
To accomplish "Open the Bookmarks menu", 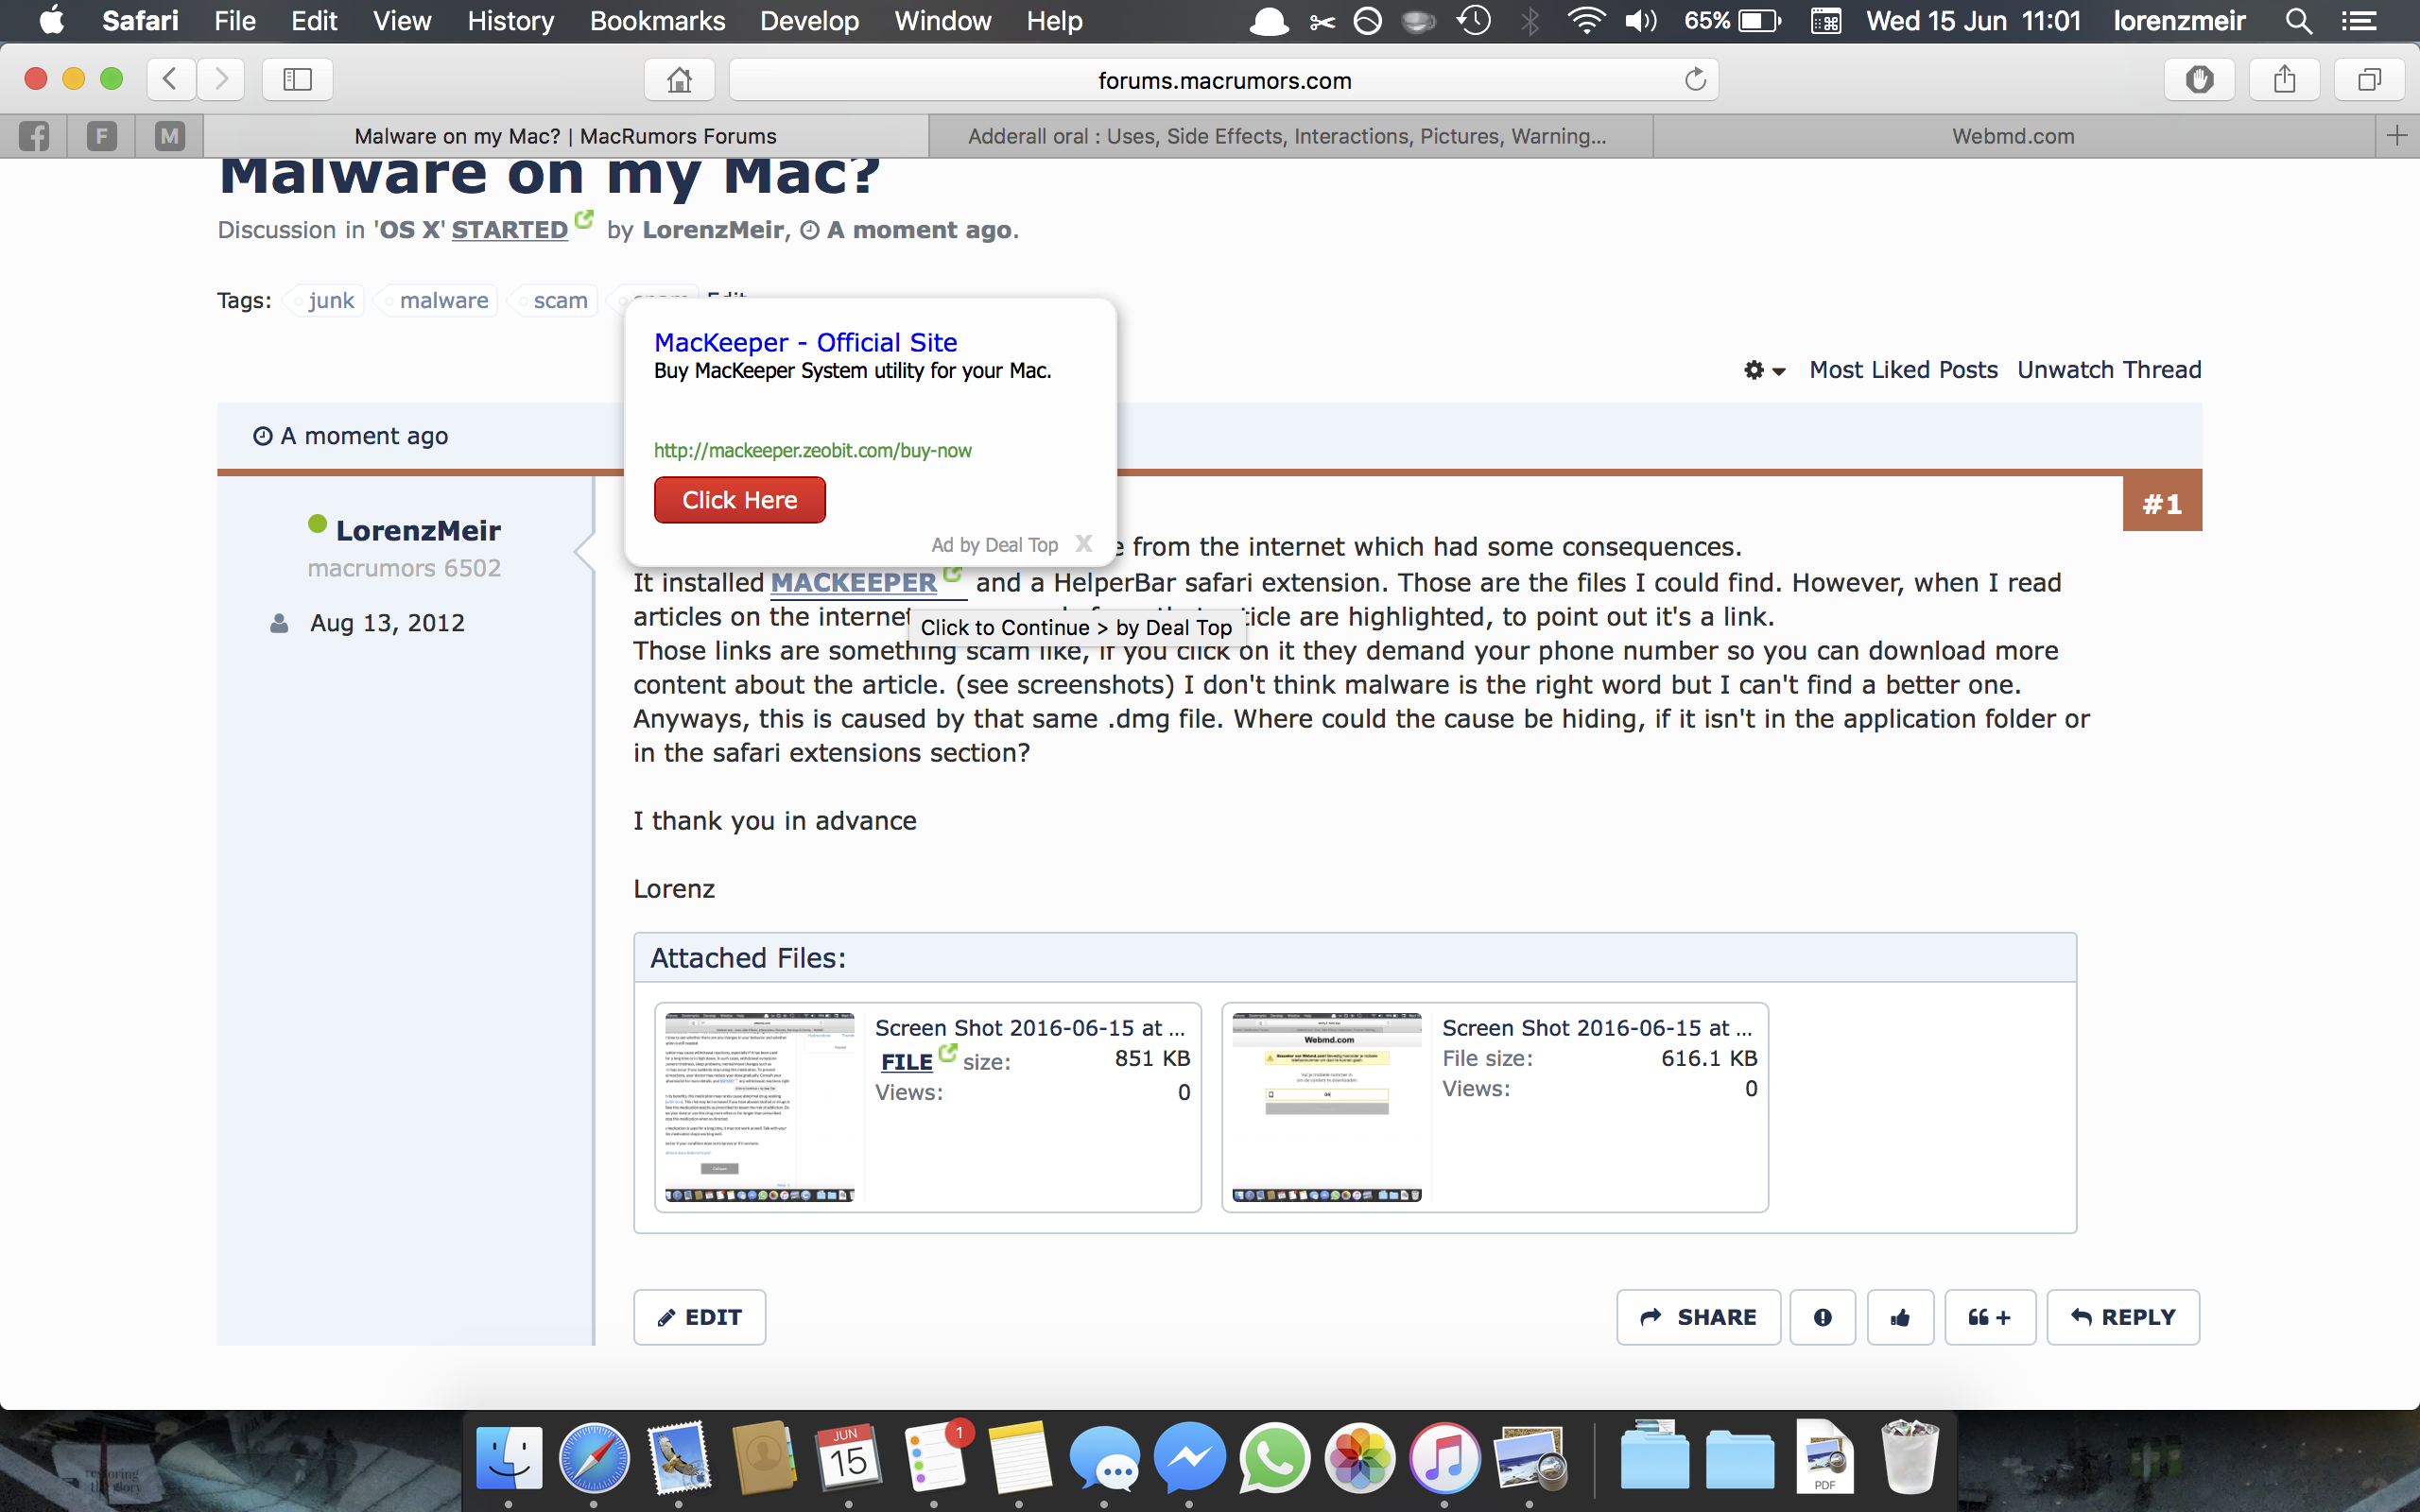I will (657, 21).
